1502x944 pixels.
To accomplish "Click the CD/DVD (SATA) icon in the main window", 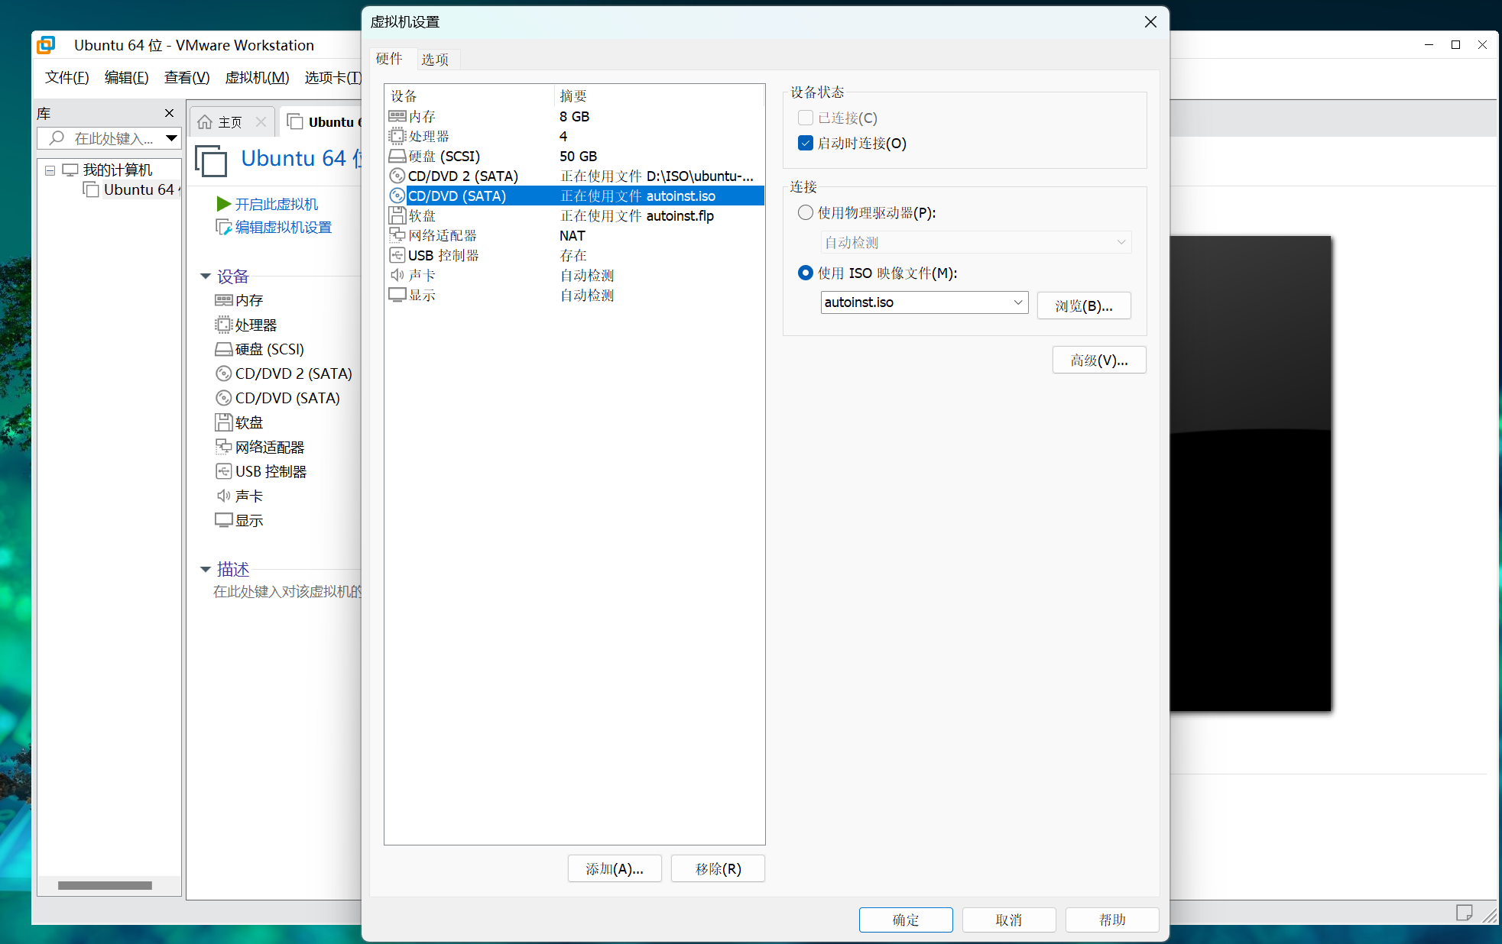I will tap(223, 398).
